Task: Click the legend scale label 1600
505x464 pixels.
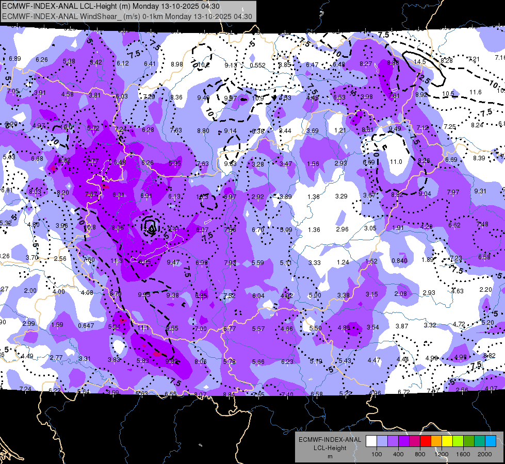Action: point(463,454)
